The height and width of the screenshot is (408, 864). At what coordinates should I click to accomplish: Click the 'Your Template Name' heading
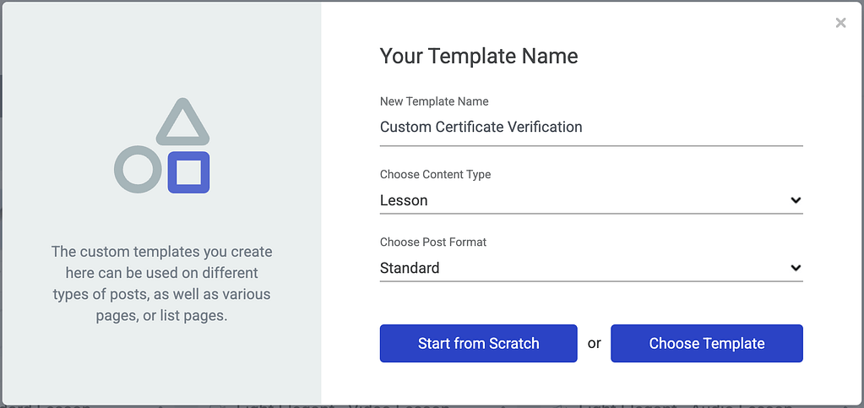tap(479, 57)
